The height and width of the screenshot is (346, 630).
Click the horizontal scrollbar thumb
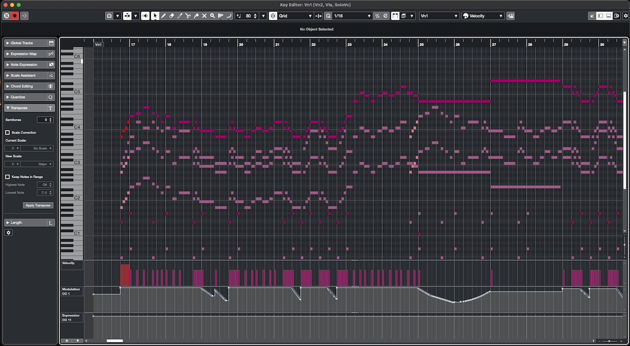(x=115, y=341)
